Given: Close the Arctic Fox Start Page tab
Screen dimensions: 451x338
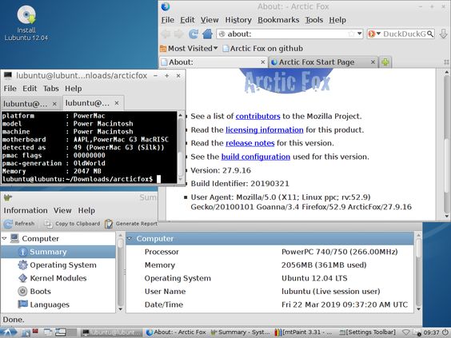Looking at the screenshot, I should [373, 62].
